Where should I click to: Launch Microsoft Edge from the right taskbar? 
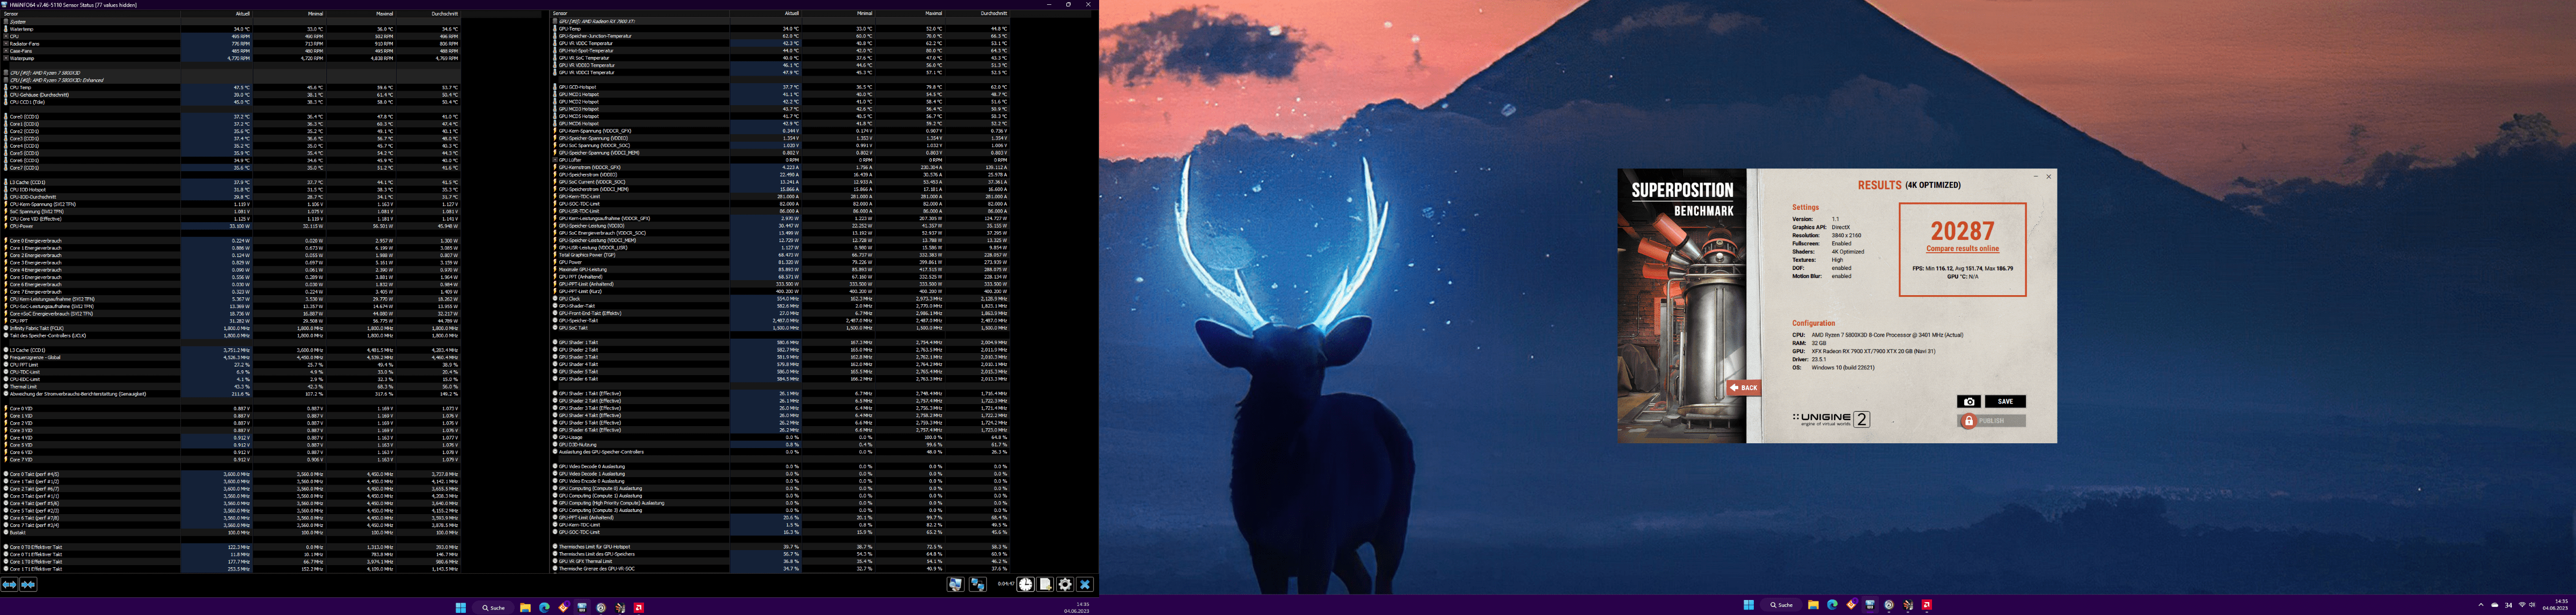pyautogui.click(x=1832, y=605)
